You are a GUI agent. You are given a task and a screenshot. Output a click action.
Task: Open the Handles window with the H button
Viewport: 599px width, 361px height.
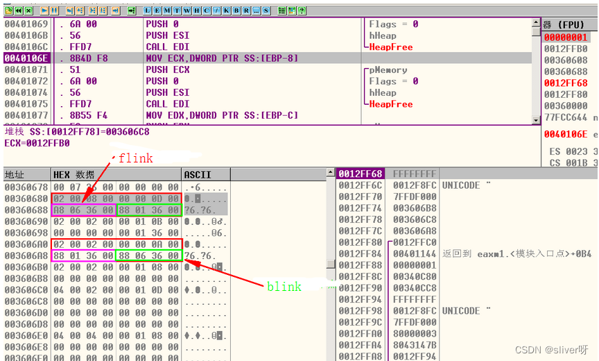point(197,10)
